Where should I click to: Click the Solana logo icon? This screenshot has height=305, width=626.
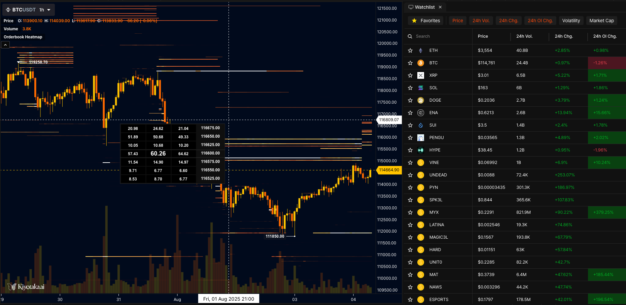(x=420, y=88)
